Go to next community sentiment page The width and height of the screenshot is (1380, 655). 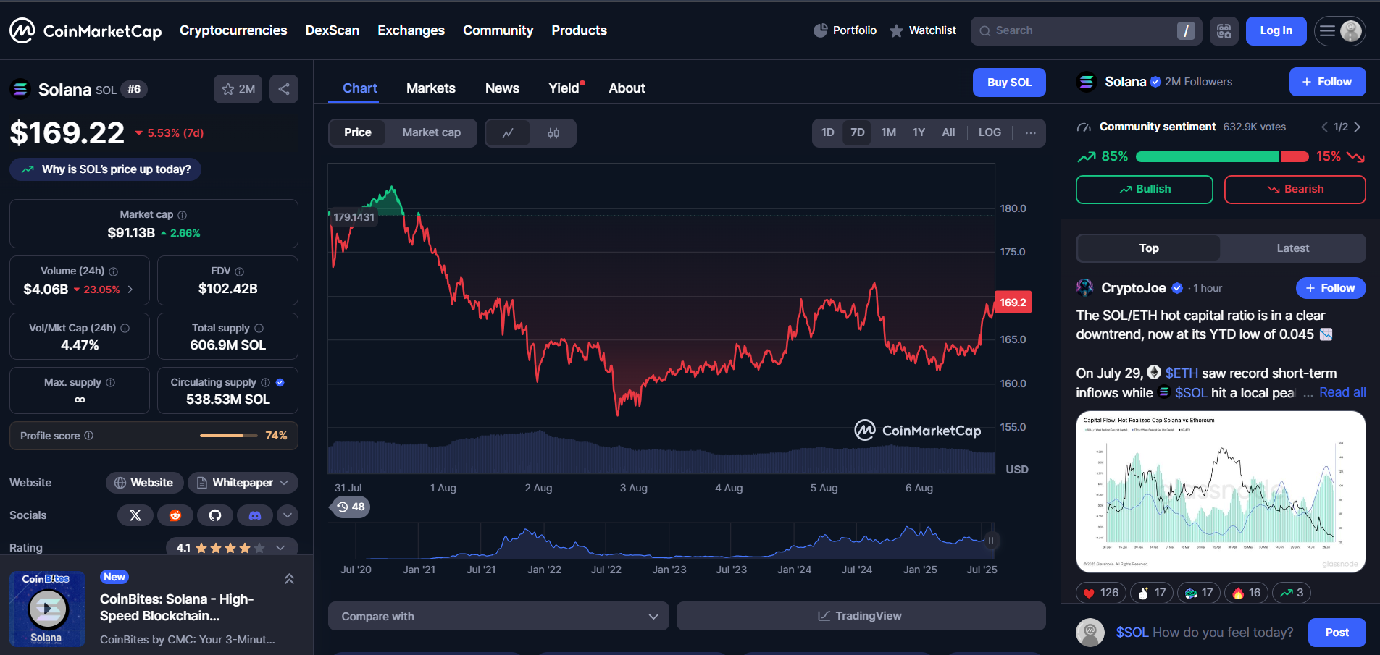click(x=1357, y=127)
